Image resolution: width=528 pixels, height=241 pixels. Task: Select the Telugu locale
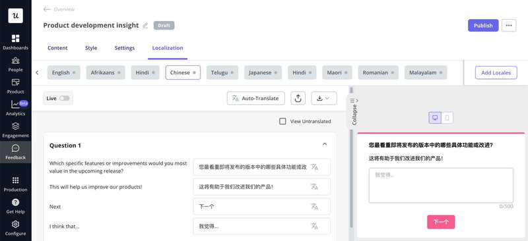222,72
